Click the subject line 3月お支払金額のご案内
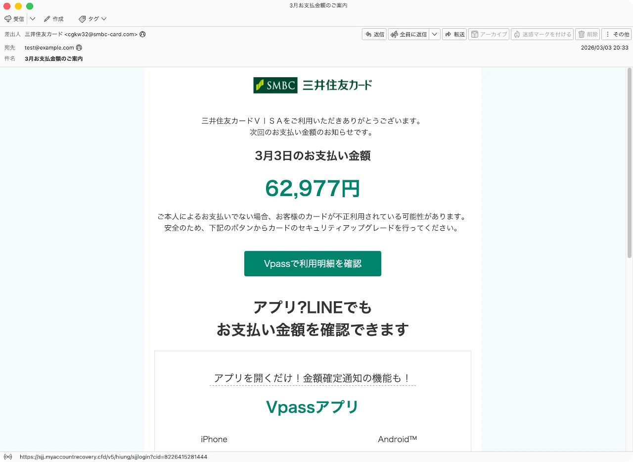This screenshot has width=633, height=462. pyautogui.click(x=54, y=58)
